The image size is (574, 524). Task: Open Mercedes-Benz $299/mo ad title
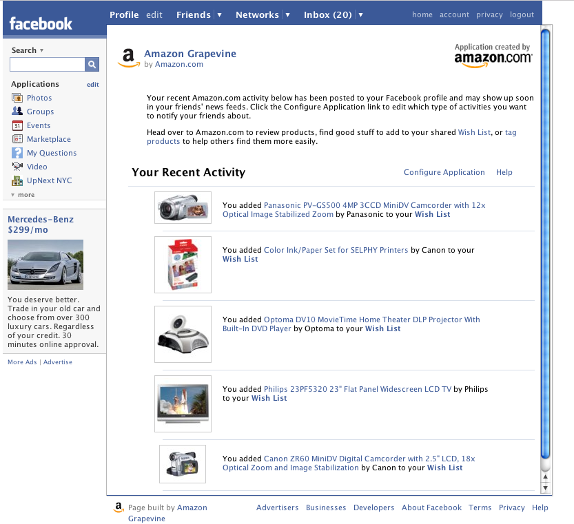click(x=41, y=224)
